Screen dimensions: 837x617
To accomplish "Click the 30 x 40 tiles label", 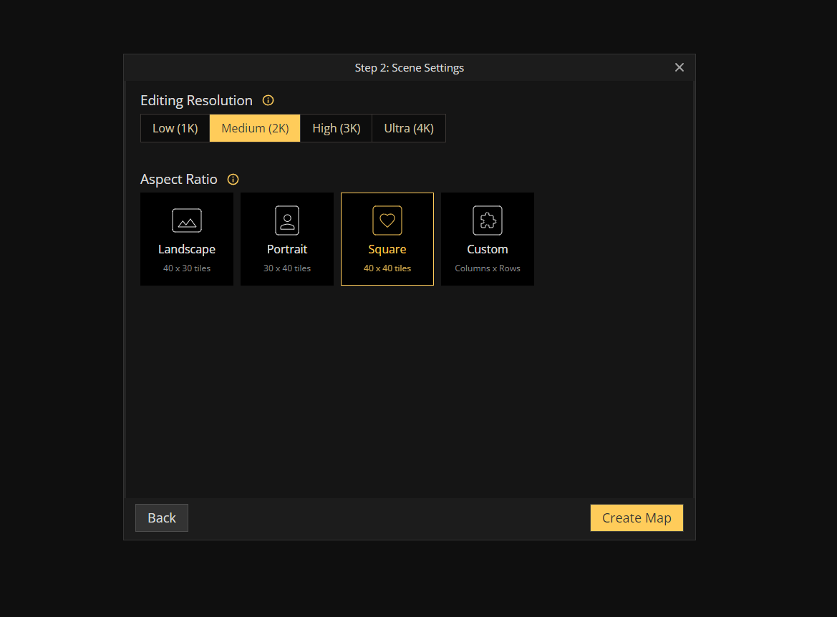I will [287, 268].
